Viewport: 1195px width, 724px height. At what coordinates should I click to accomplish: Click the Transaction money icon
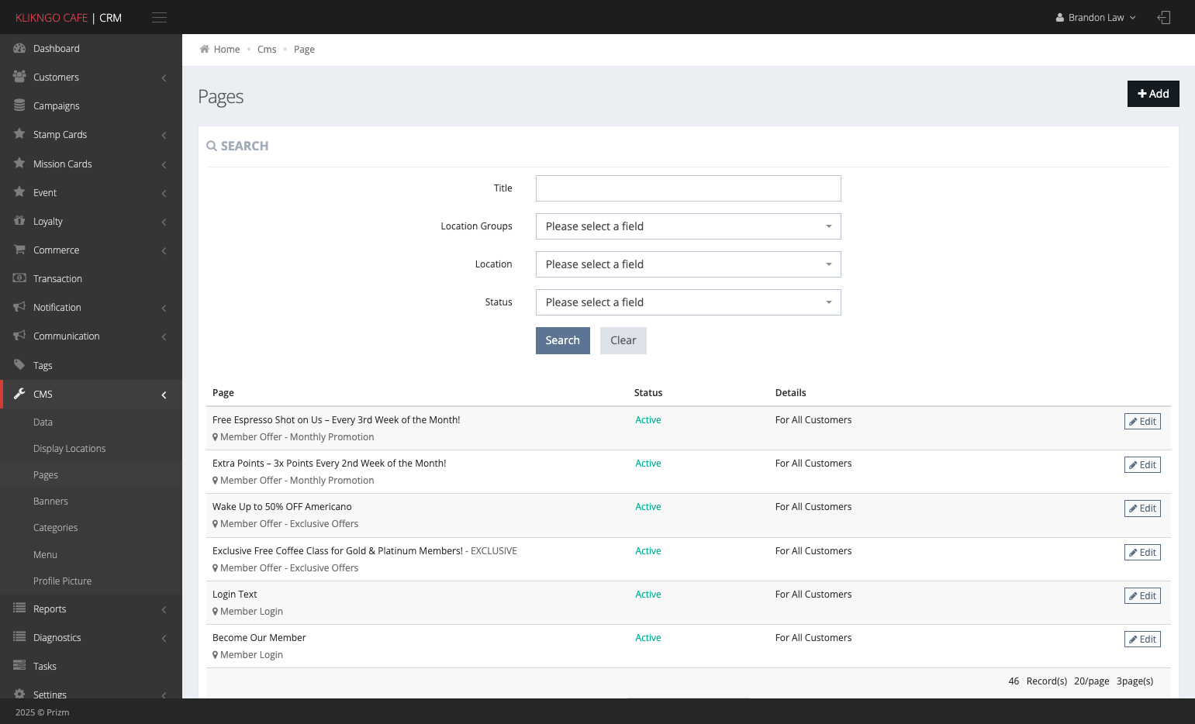[19, 278]
